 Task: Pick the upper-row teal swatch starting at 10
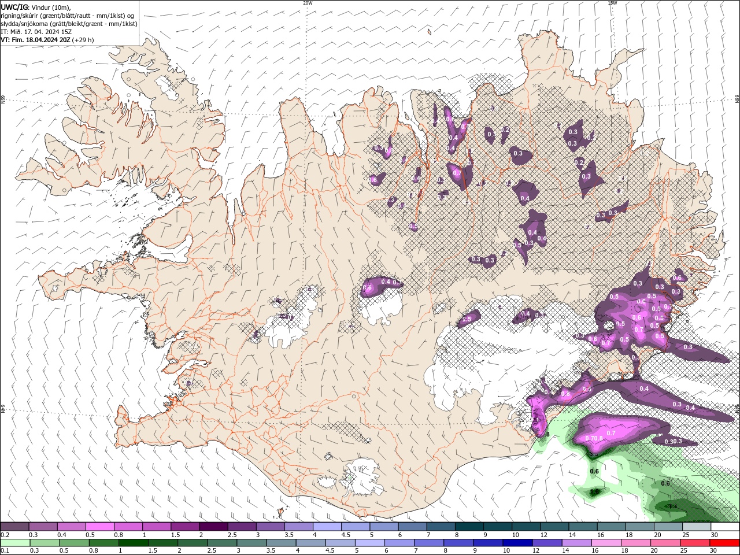coord(526,527)
